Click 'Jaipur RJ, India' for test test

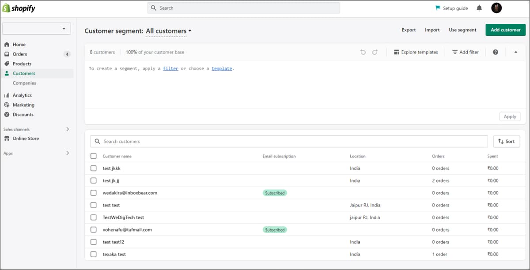pyautogui.click(x=365, y=205)
